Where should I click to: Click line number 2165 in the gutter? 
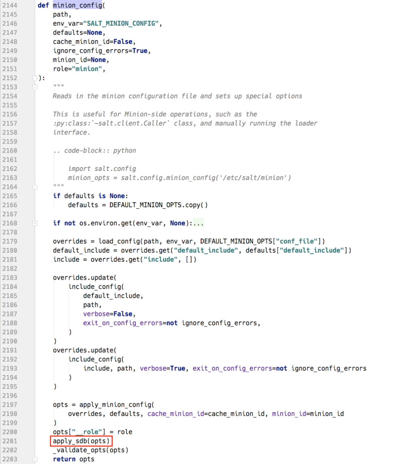[10, 196]
